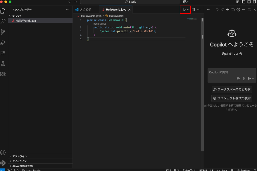Click the Run code lens above main

point(95,24)
